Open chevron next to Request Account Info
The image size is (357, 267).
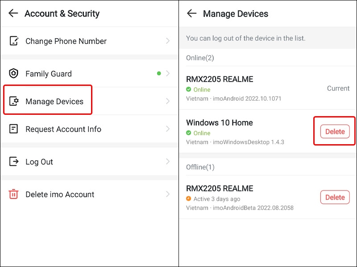168,129
